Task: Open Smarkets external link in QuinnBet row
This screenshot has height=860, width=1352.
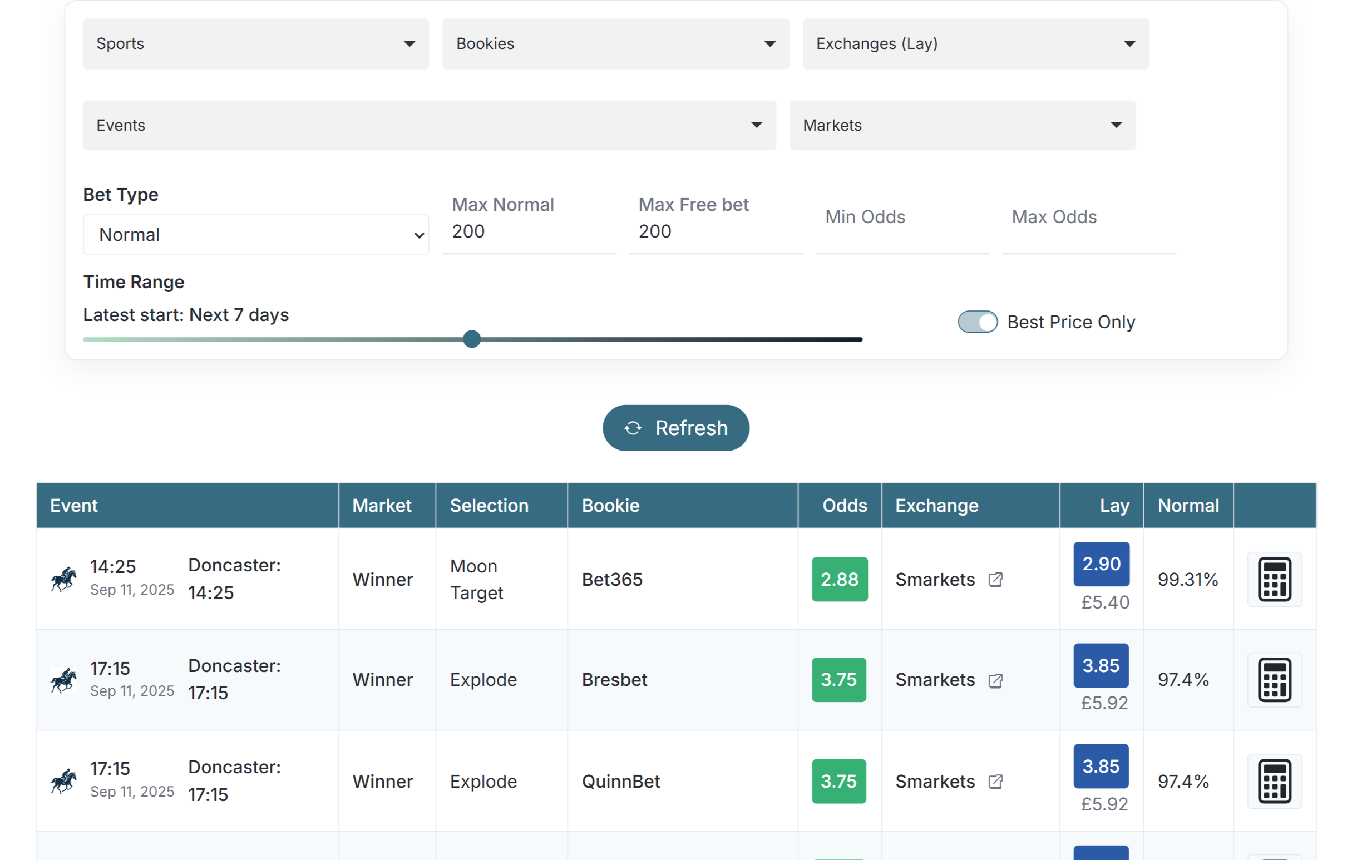Action: [995, 782]
